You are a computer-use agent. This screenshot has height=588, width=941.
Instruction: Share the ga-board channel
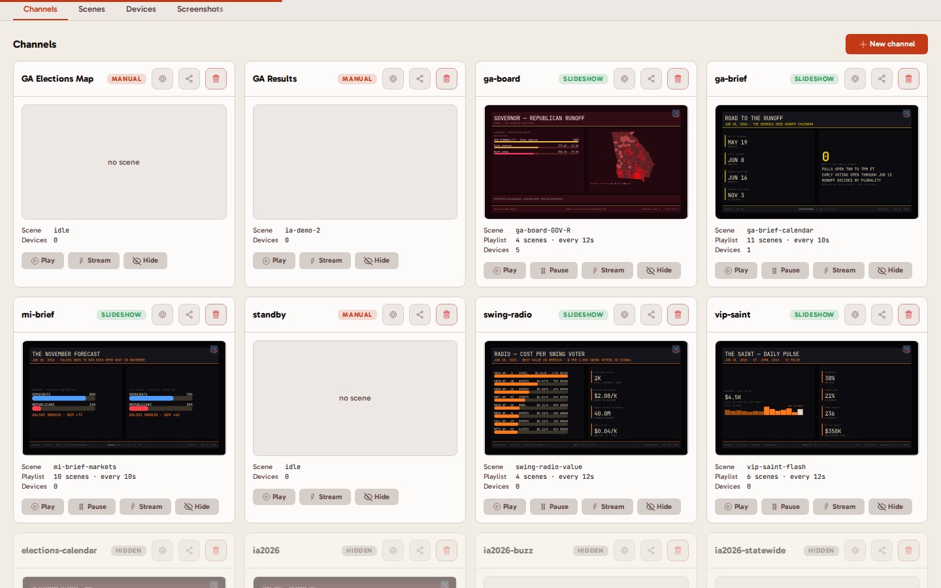(652, 78)
